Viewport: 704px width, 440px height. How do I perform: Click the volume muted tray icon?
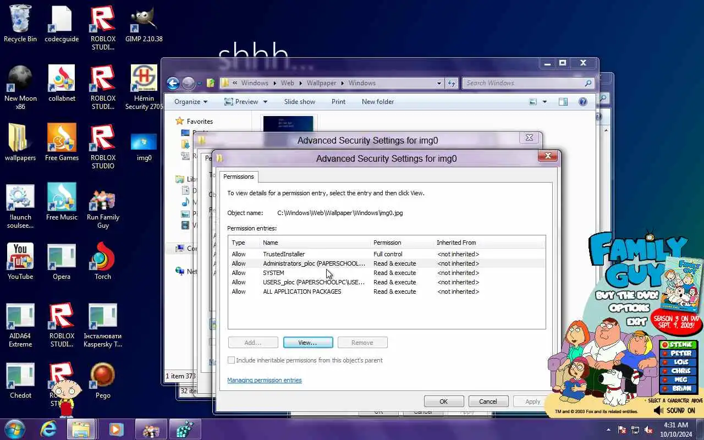649,430
